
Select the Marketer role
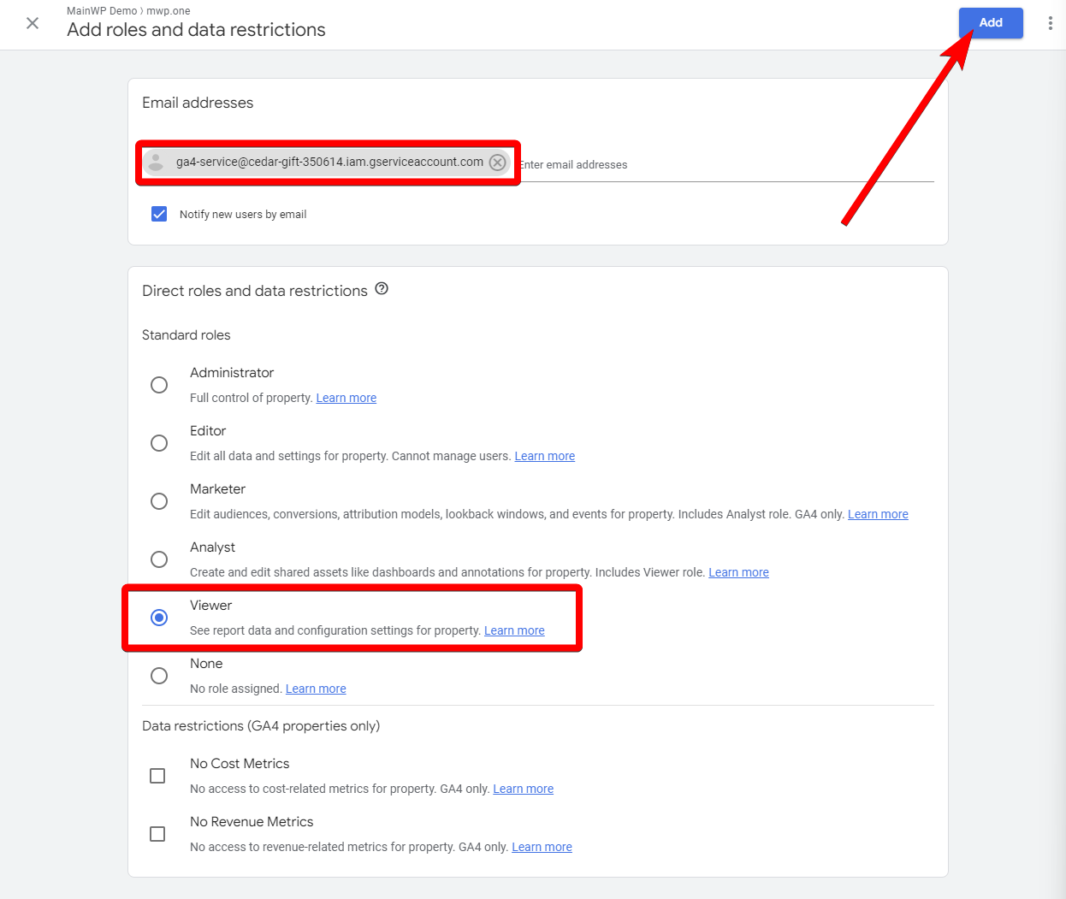[x=159, y=501]
